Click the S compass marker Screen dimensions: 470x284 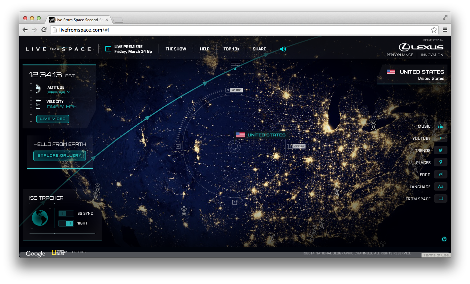pyautogui.click(x=235, y=202)
